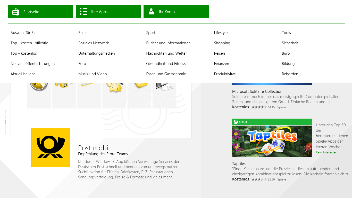Open Top - kostenpflichtig list
352x198 pixels.
click(29, 43)
